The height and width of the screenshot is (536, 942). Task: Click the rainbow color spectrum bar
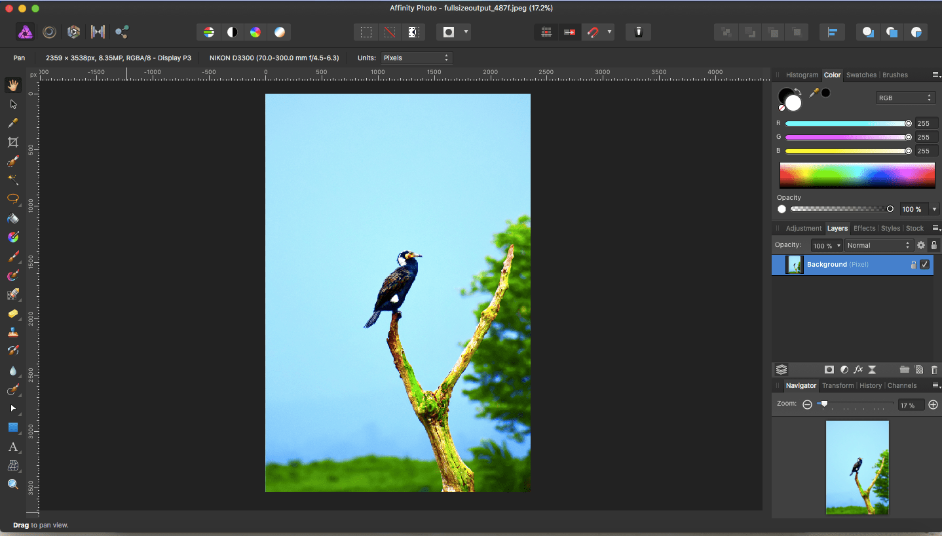tap(857, 176)
